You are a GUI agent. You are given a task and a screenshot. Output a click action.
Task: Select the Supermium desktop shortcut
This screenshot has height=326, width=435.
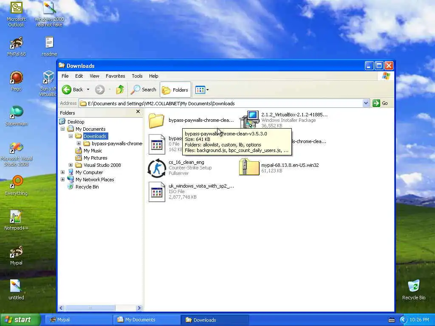tap(16, 116)
